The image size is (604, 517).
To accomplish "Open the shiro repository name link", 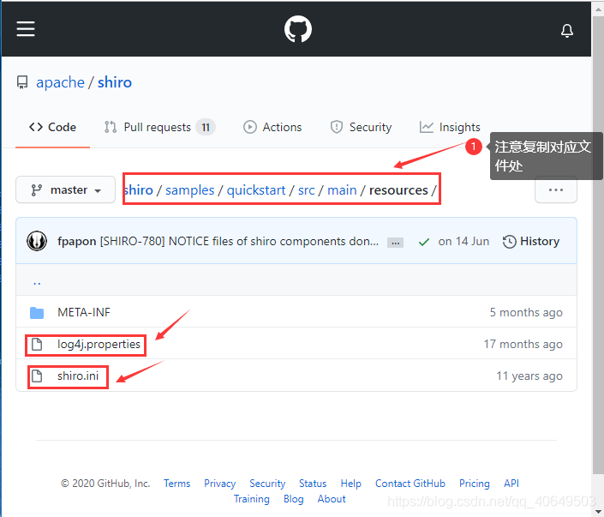I will [115, 82].
